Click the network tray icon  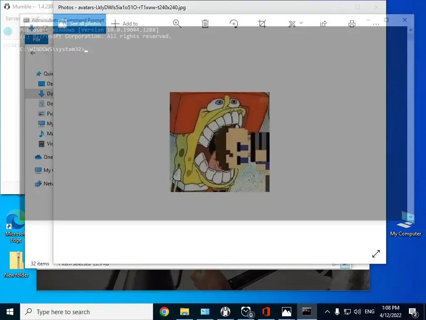click(347, 312)
